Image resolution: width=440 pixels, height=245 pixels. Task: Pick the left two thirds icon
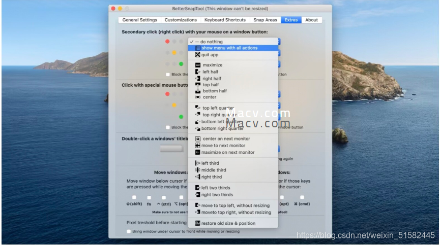click(x=198, y=188)
